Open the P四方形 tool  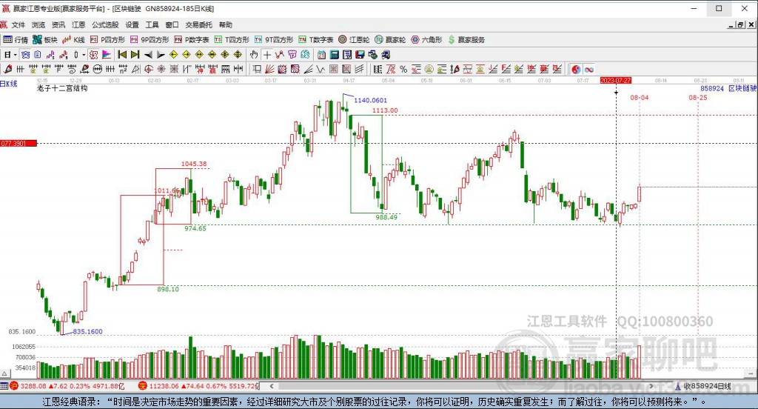tap(107, 40)
